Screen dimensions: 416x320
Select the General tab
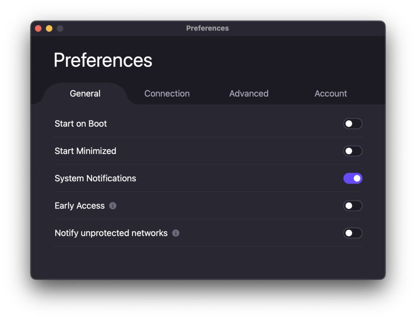pyautogui.click(x=85, y=93)
